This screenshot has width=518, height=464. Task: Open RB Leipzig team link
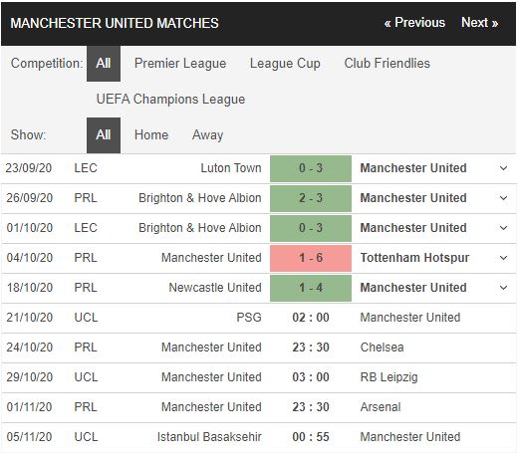tap(389, 377)
